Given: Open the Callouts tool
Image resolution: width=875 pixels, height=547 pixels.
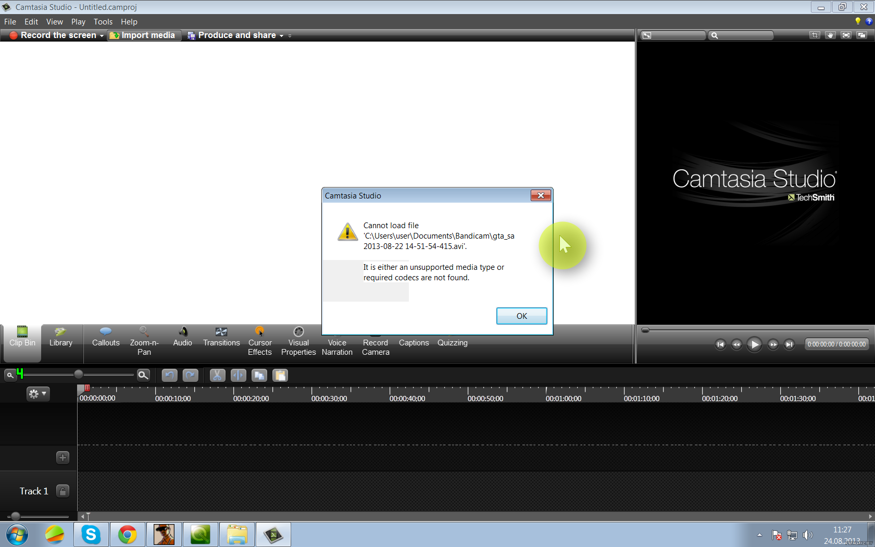Looking at the screenshot, I should click(x=106, y=337).
